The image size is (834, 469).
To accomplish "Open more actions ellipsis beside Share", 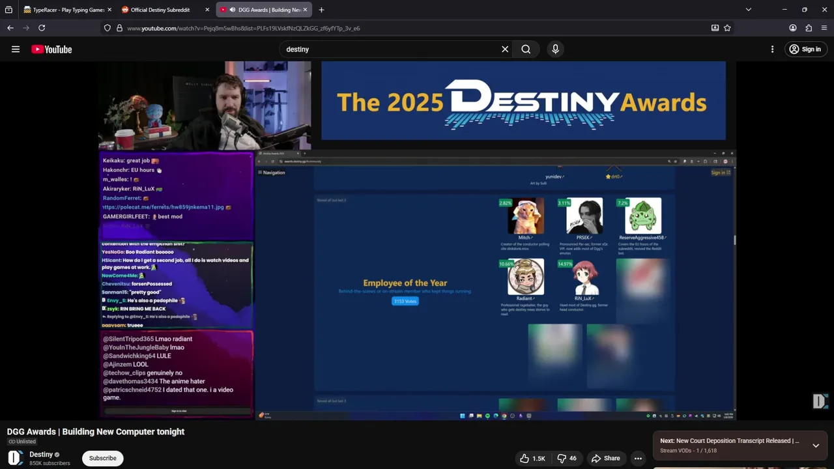I will 638,459.
